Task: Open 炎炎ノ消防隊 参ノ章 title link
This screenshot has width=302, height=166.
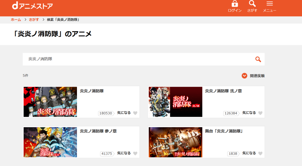Action: [x=98, y=131]
